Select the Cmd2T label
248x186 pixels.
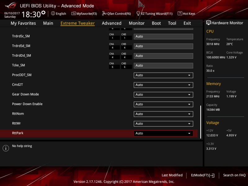click(17, 85)
